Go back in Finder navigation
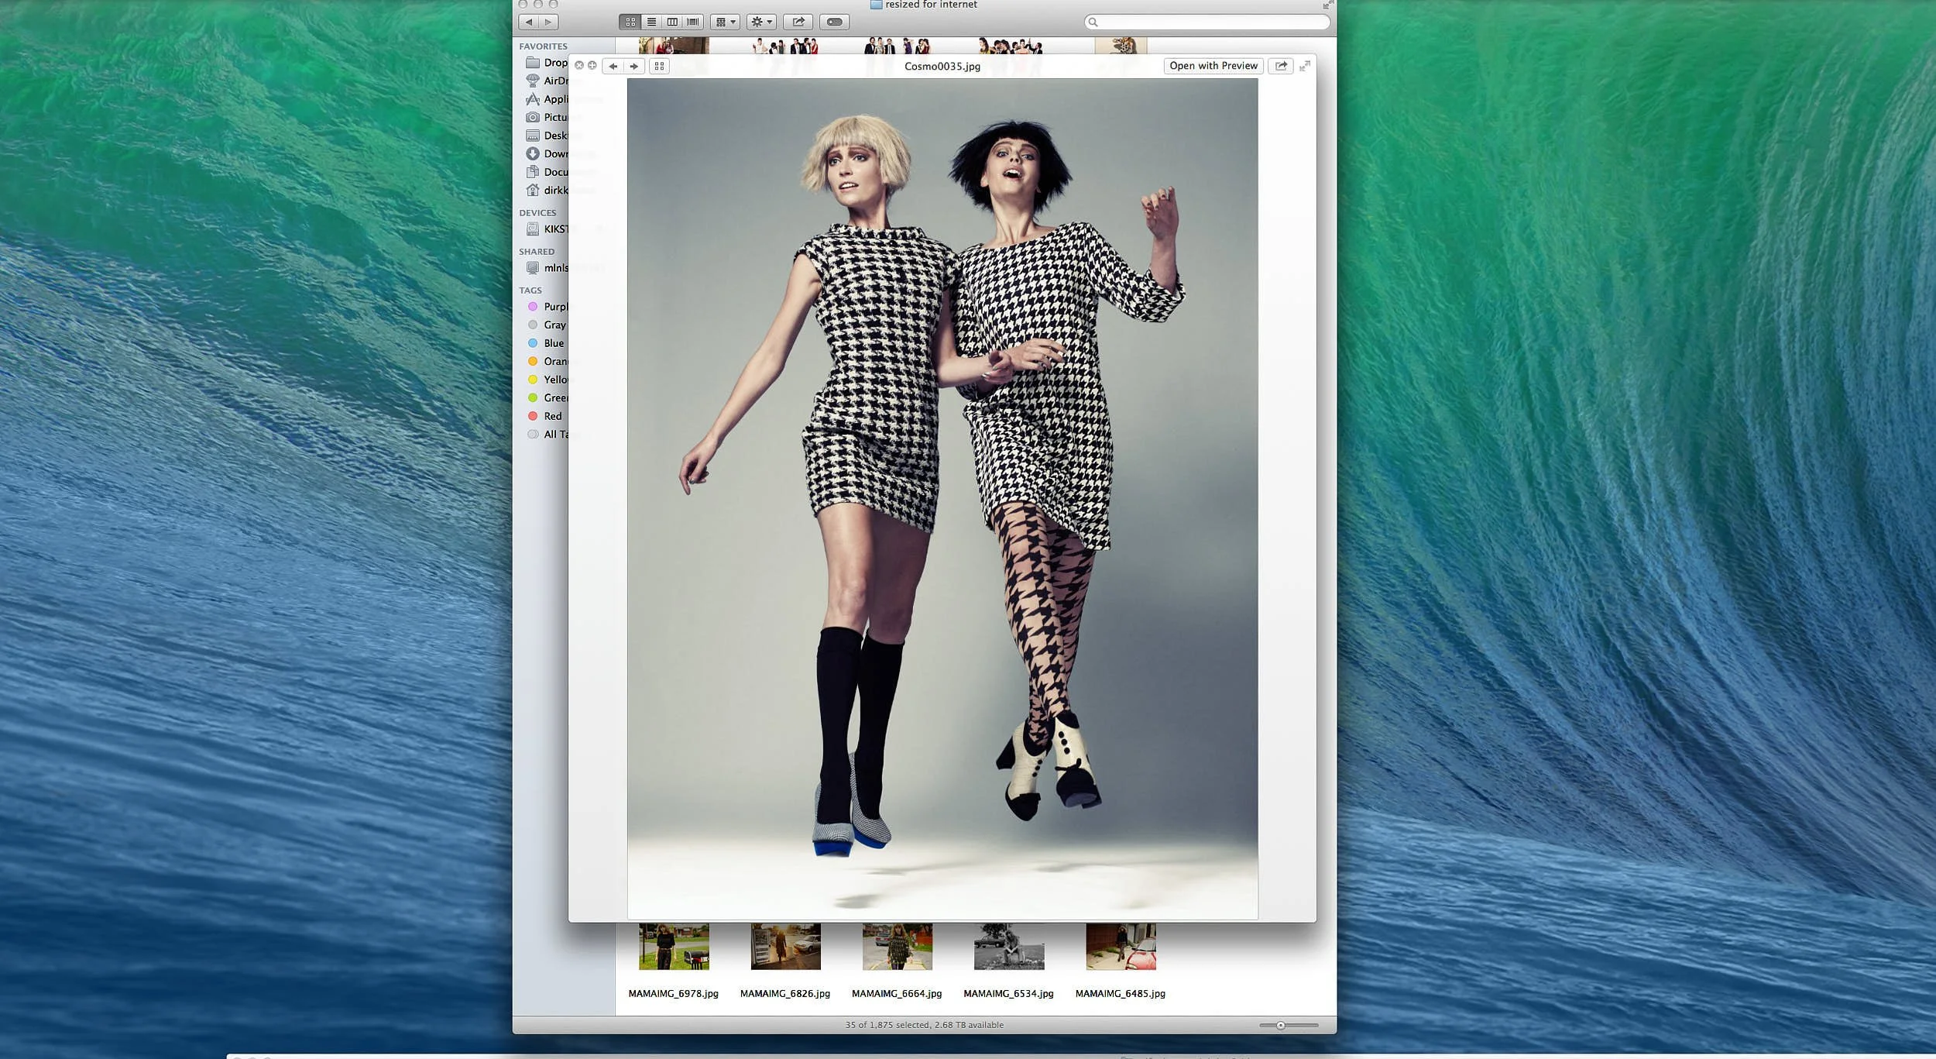This screenshot has height=1059, width=1936. coord(529,22)
